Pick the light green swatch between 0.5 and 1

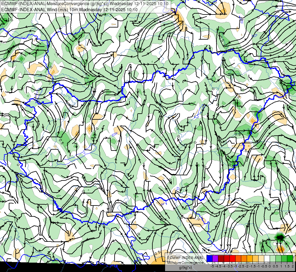[x=278, y=259]
